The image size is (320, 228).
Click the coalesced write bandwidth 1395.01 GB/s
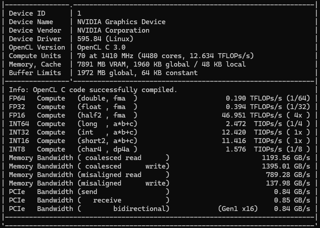point(286,166)
